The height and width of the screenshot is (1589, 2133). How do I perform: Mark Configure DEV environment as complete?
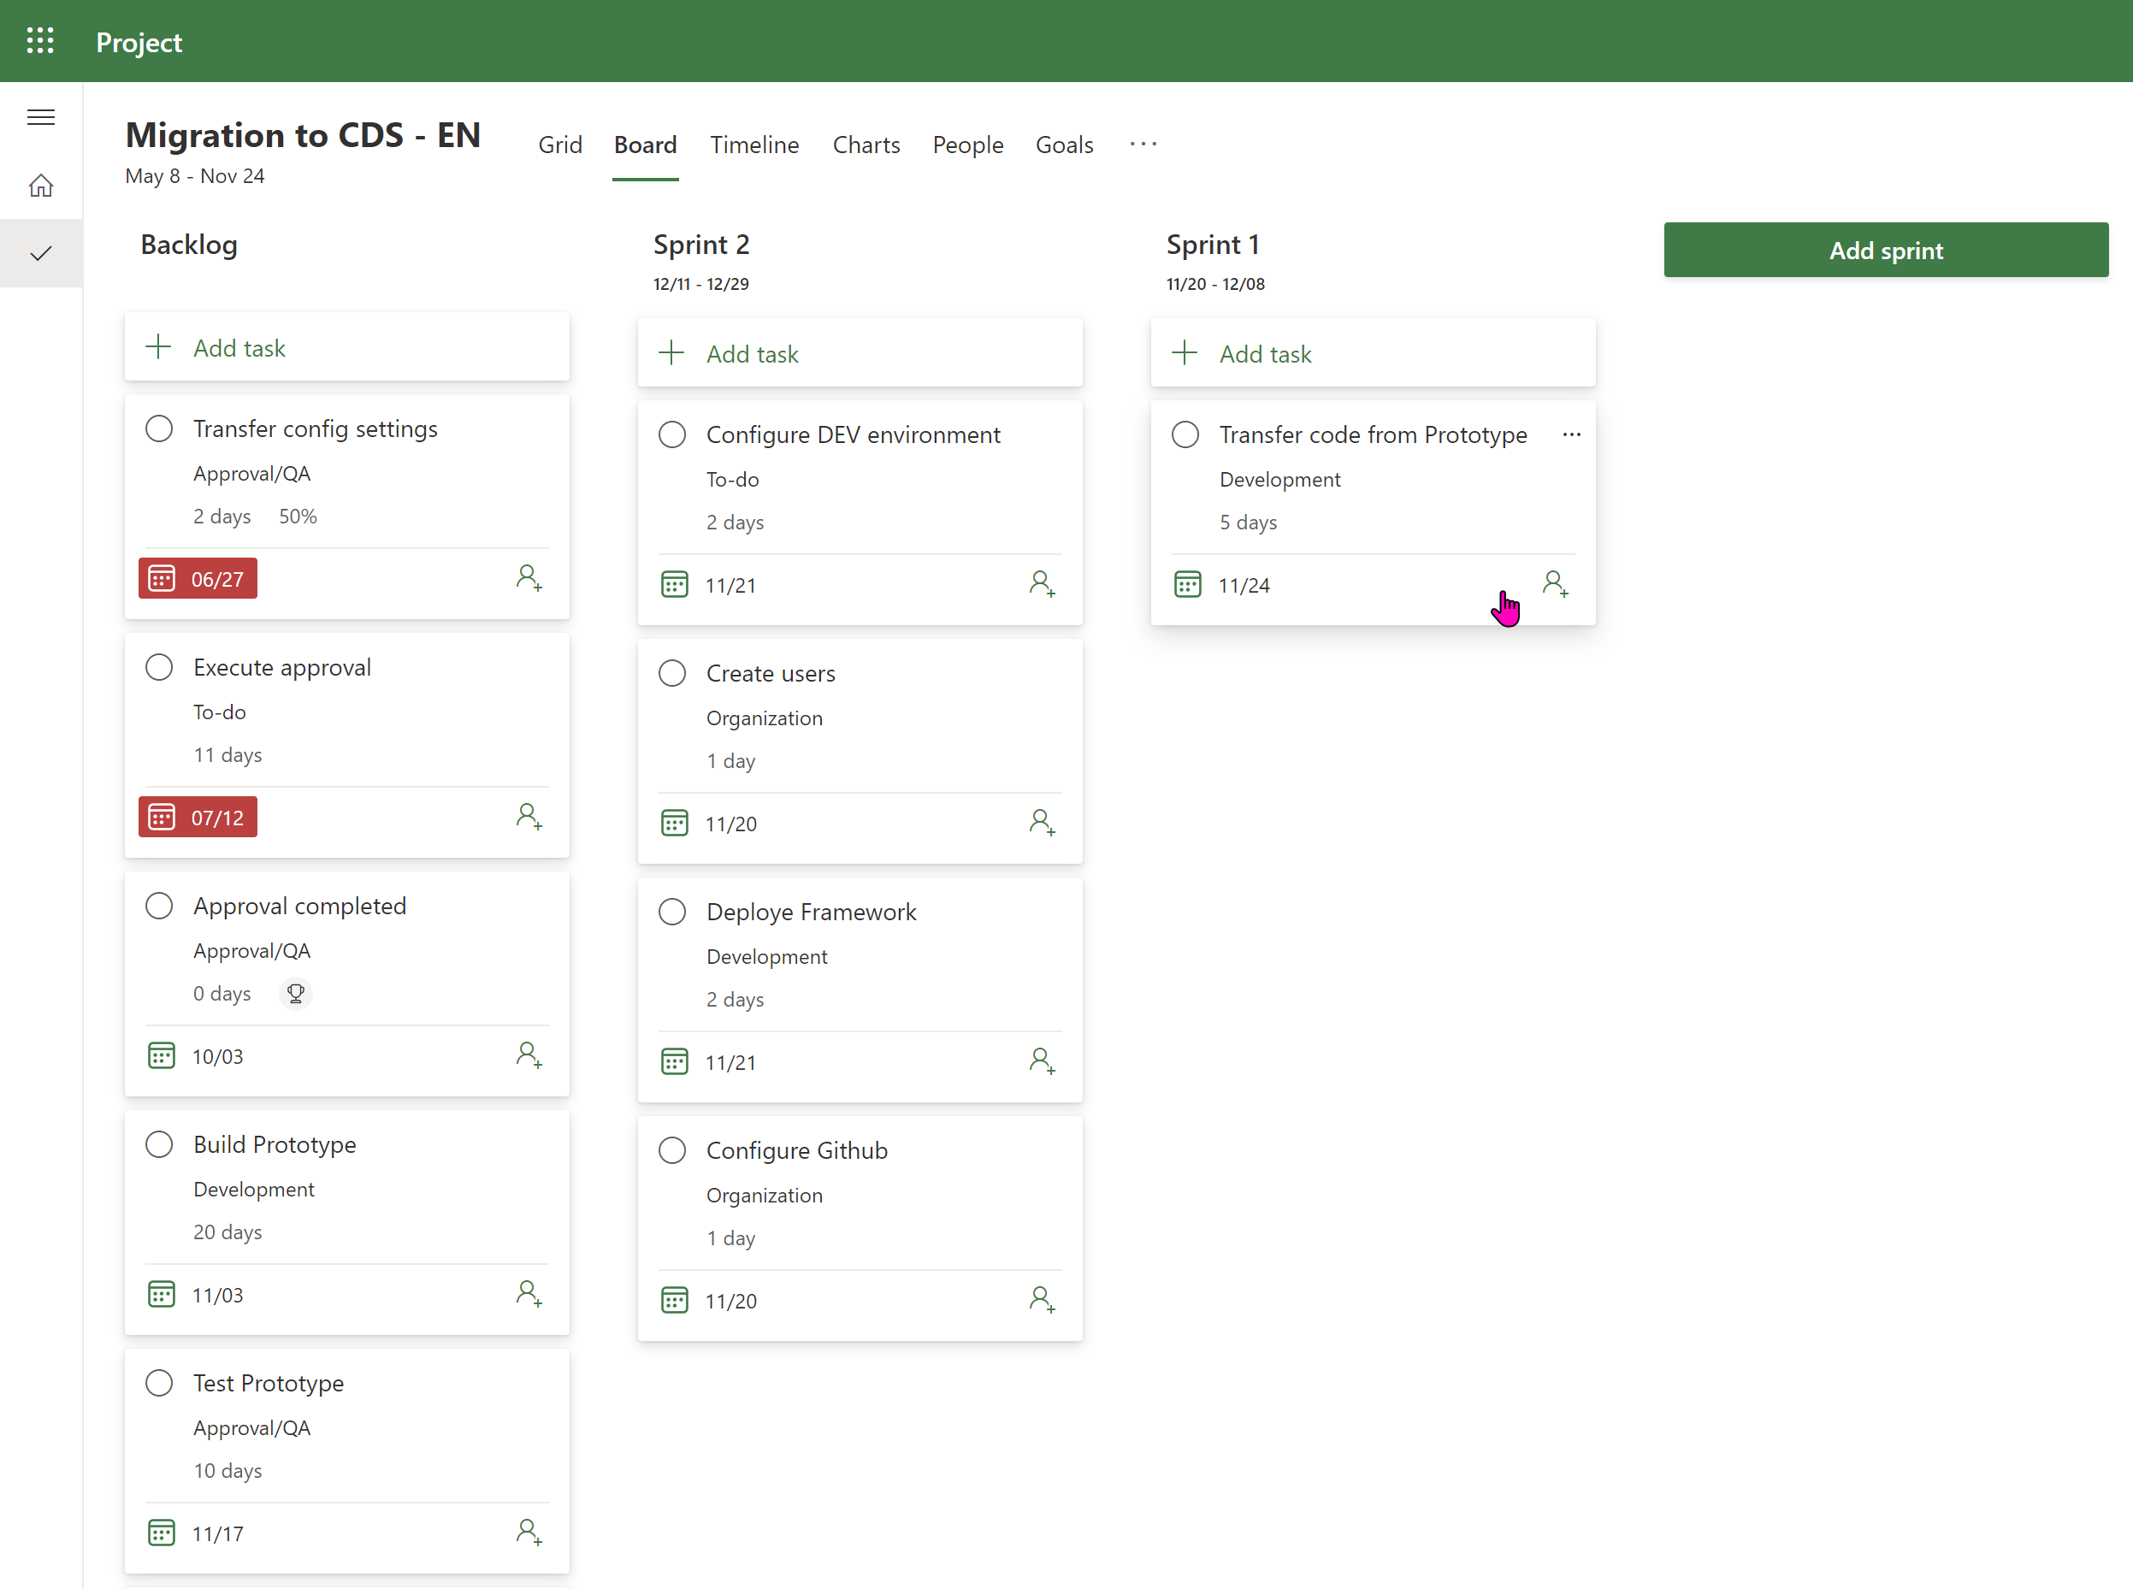672,434
